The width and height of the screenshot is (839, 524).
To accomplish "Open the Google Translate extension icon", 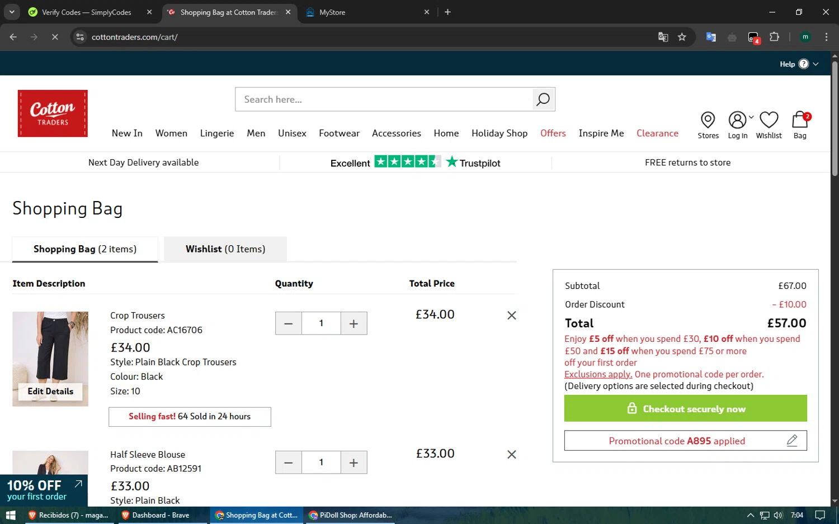I will 711,37.
